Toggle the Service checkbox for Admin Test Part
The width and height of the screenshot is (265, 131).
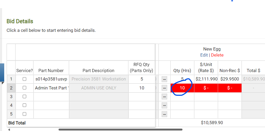[x=25, y=88]
